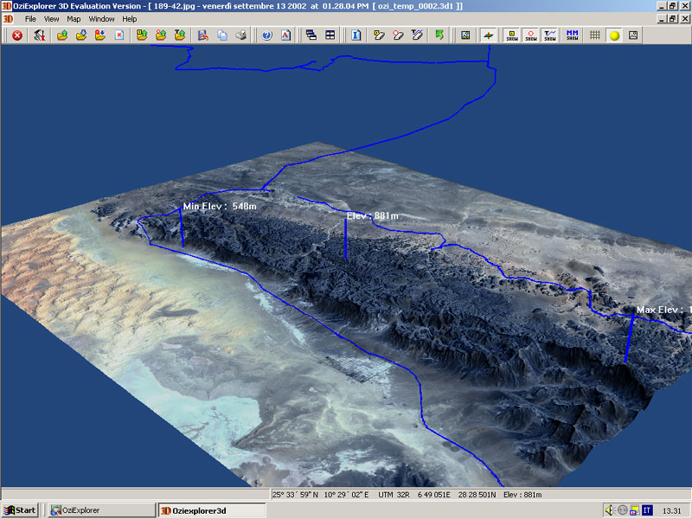Viewport: 692px width, 519px height.
Task: Open help with the blue question mark icon
Action: 266,35
